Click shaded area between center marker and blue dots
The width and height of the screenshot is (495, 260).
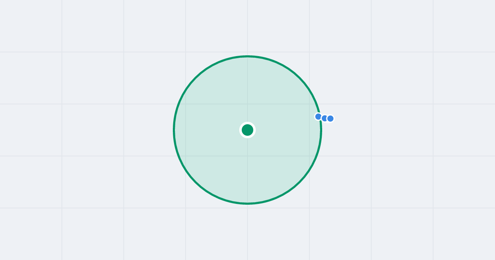pos(285,124)
